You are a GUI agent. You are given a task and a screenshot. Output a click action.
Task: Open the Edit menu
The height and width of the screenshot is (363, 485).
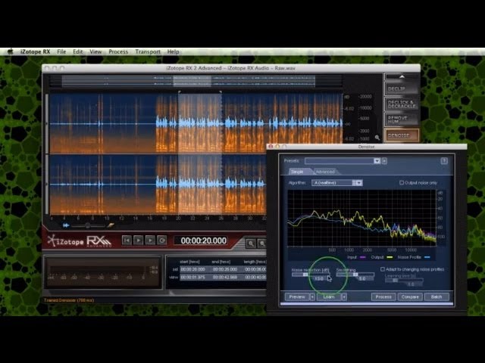click(x=77, y=51)
